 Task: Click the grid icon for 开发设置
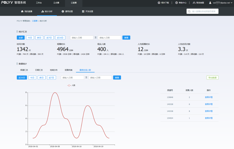pos(83,12)
